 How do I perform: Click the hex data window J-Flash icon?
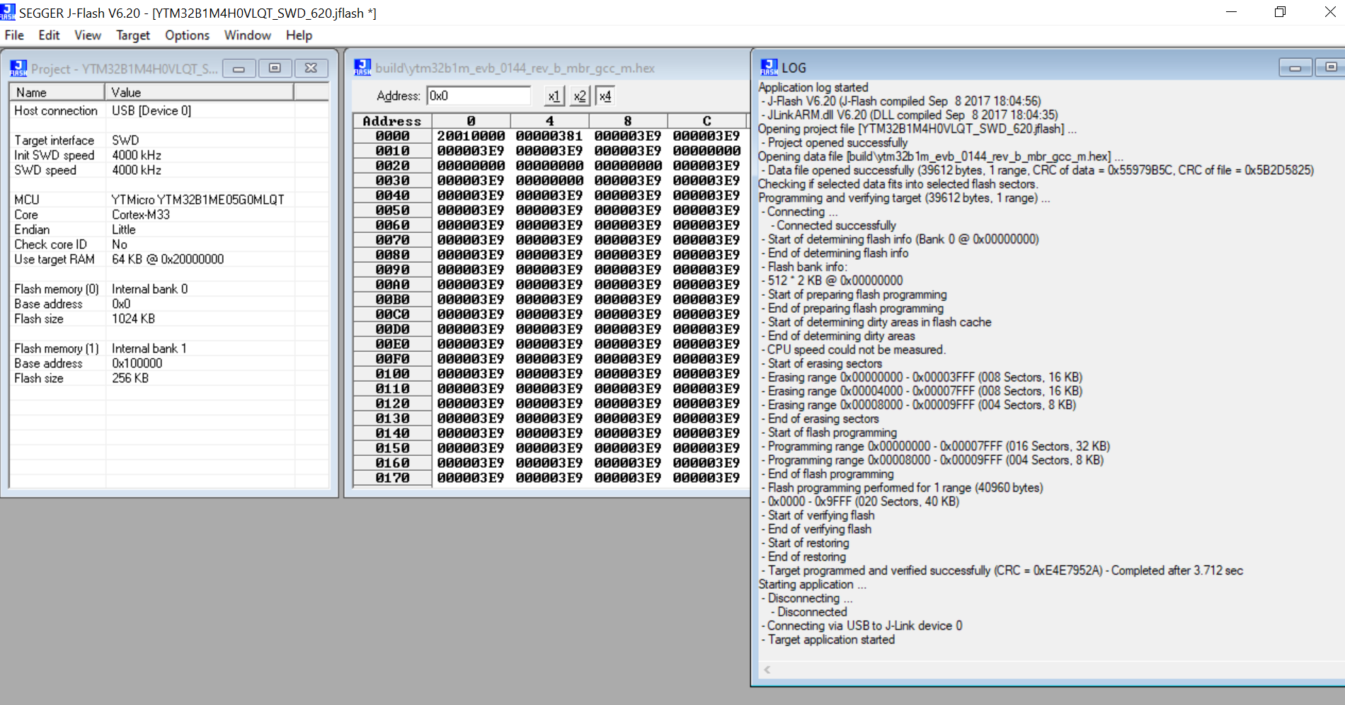[x=362, y=67]
